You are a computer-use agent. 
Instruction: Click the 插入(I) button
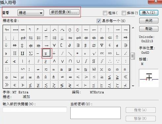(149, 13)
